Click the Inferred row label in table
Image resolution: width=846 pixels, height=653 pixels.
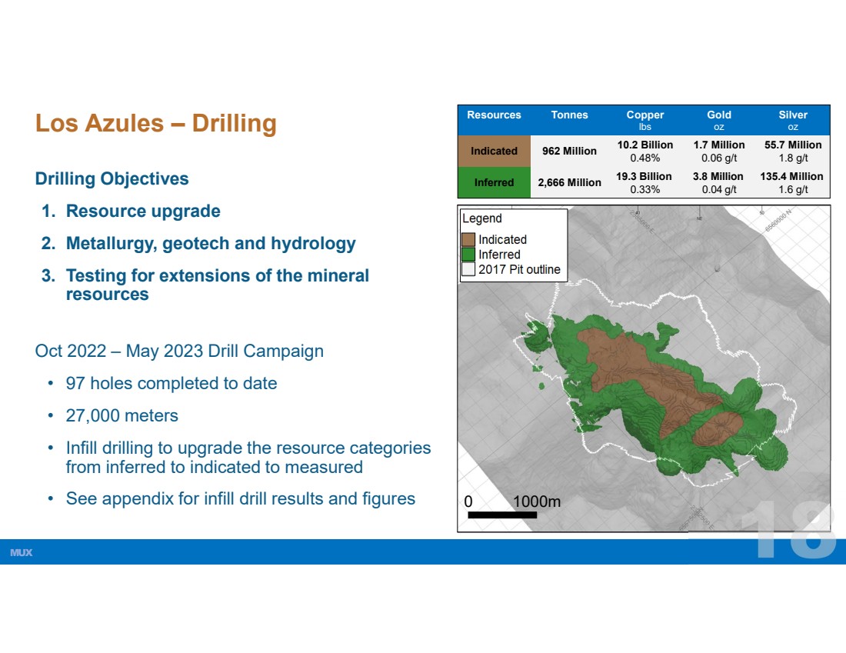click(x=494, y=182)
